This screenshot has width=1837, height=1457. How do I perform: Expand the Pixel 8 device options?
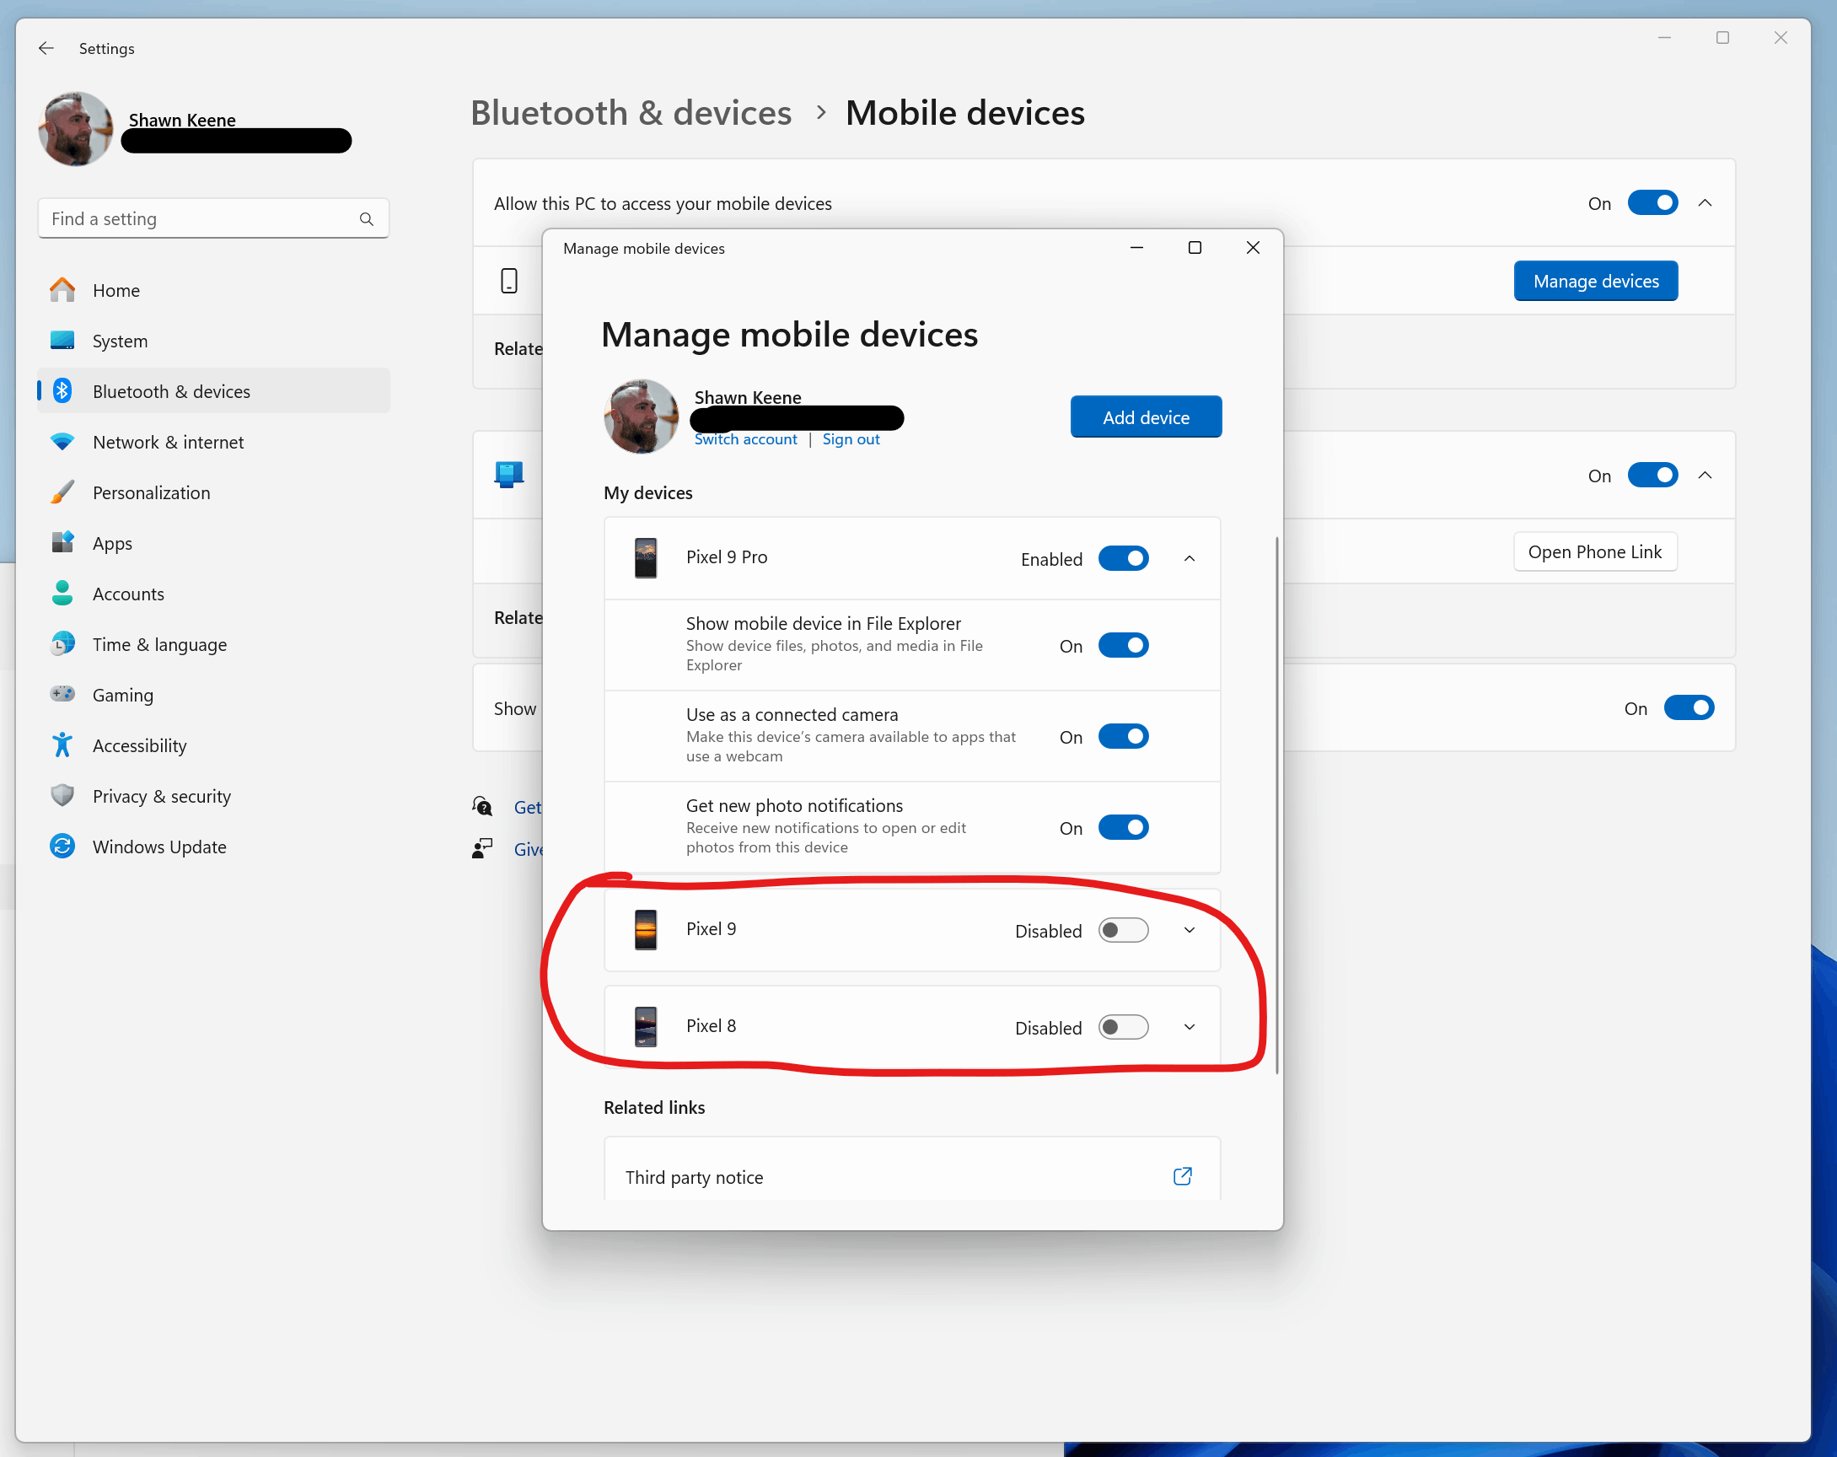[1190, 1027]
